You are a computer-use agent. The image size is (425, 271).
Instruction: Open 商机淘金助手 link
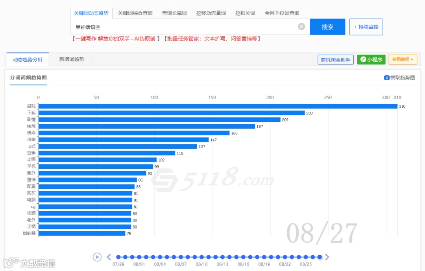pyautogui.click(x=336, y=59)
